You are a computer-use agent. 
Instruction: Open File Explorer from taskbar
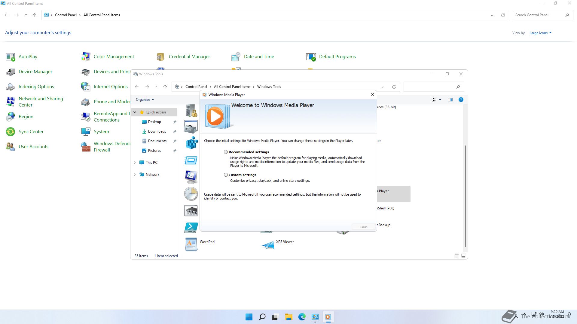tap(288, 317)
